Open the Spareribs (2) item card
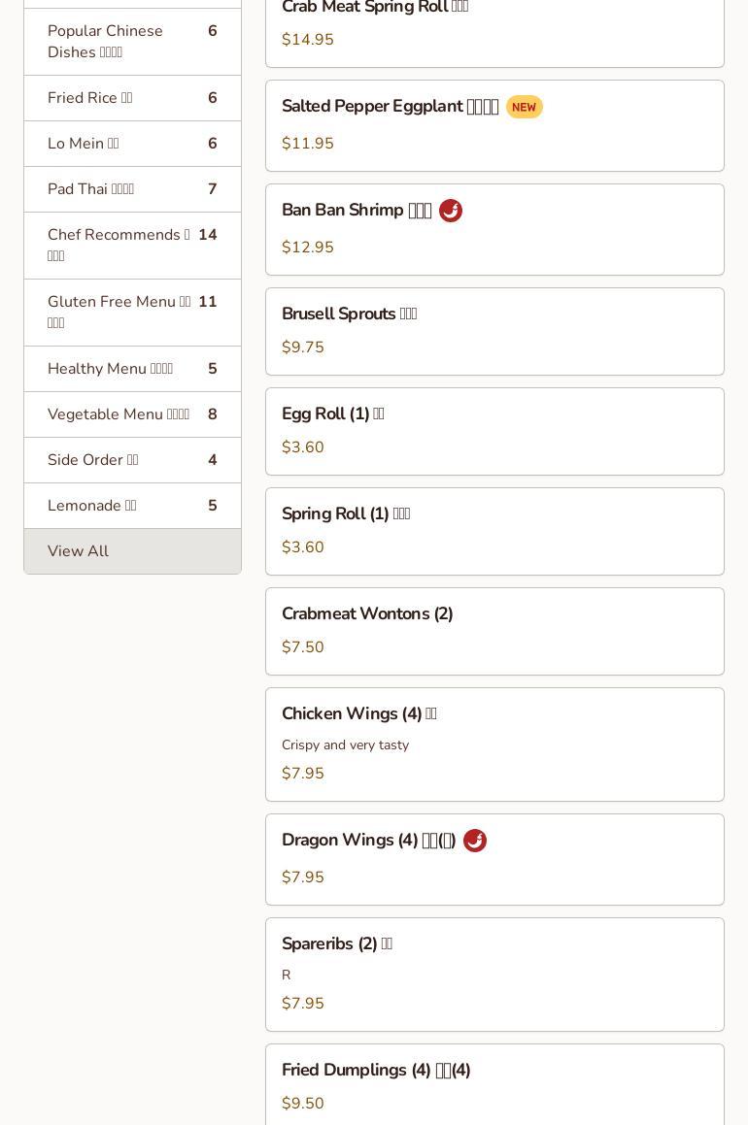Screen dimensions: 748x1125 494,974
